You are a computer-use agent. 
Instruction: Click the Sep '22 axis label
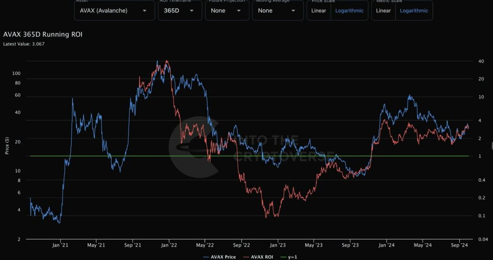click(242, 245)
